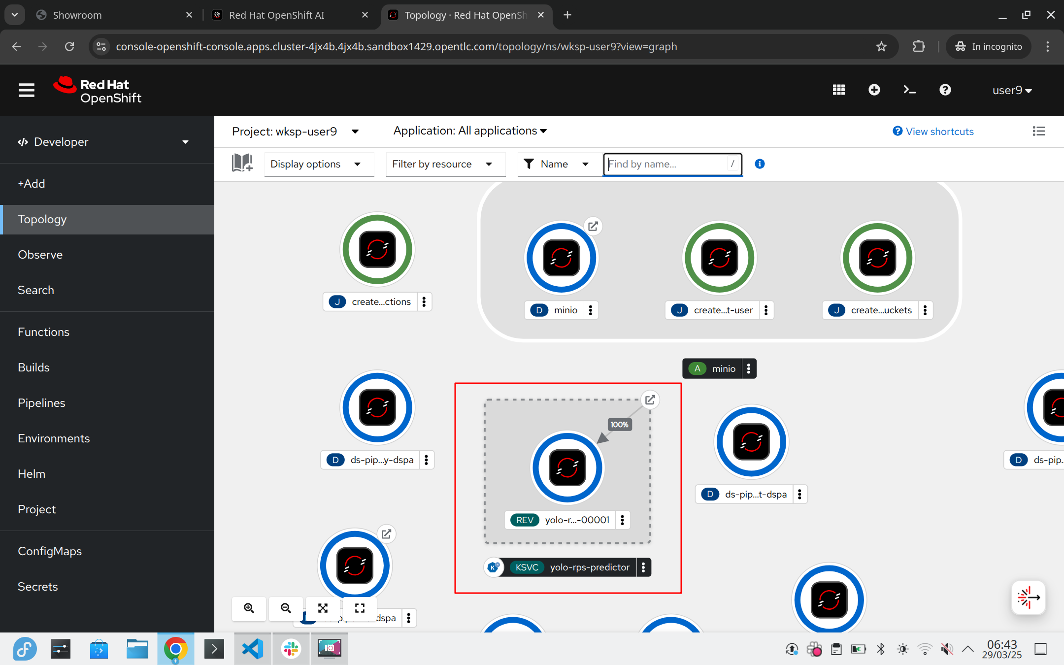The height and width of the screenshot is (665, 1064).
Task: Open kebab menu for yolo-rps-predictor KSVC
Action: click(x=643, y=567)
